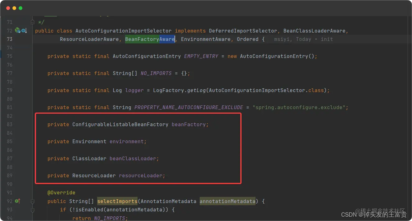Click the blue overridden-class gutter icon with down arrow
The width and height of the screenshot is (412, 221).
point(24,31)
